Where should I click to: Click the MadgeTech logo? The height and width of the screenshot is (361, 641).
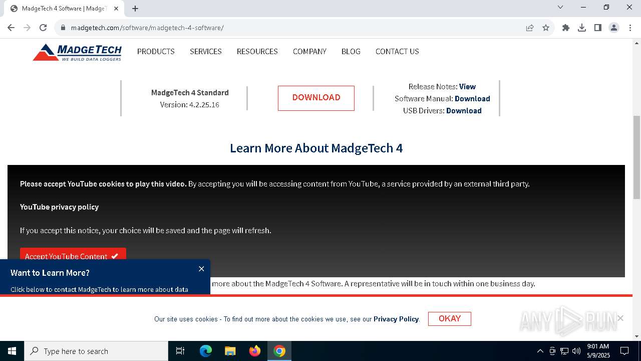pos(77,52)
